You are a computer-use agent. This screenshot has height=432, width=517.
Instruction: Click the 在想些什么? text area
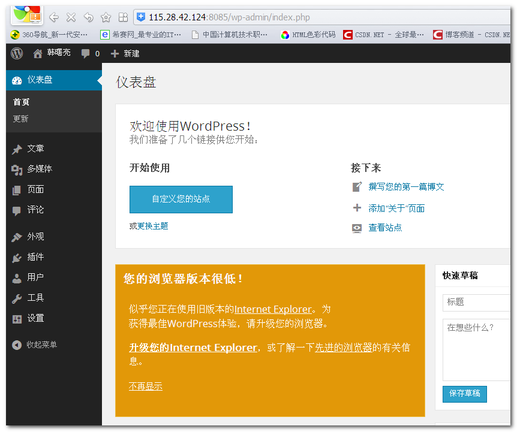tap(476, 350)
